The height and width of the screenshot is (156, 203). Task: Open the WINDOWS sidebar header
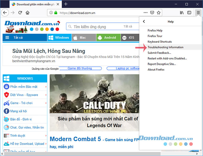tap(25, 78)
